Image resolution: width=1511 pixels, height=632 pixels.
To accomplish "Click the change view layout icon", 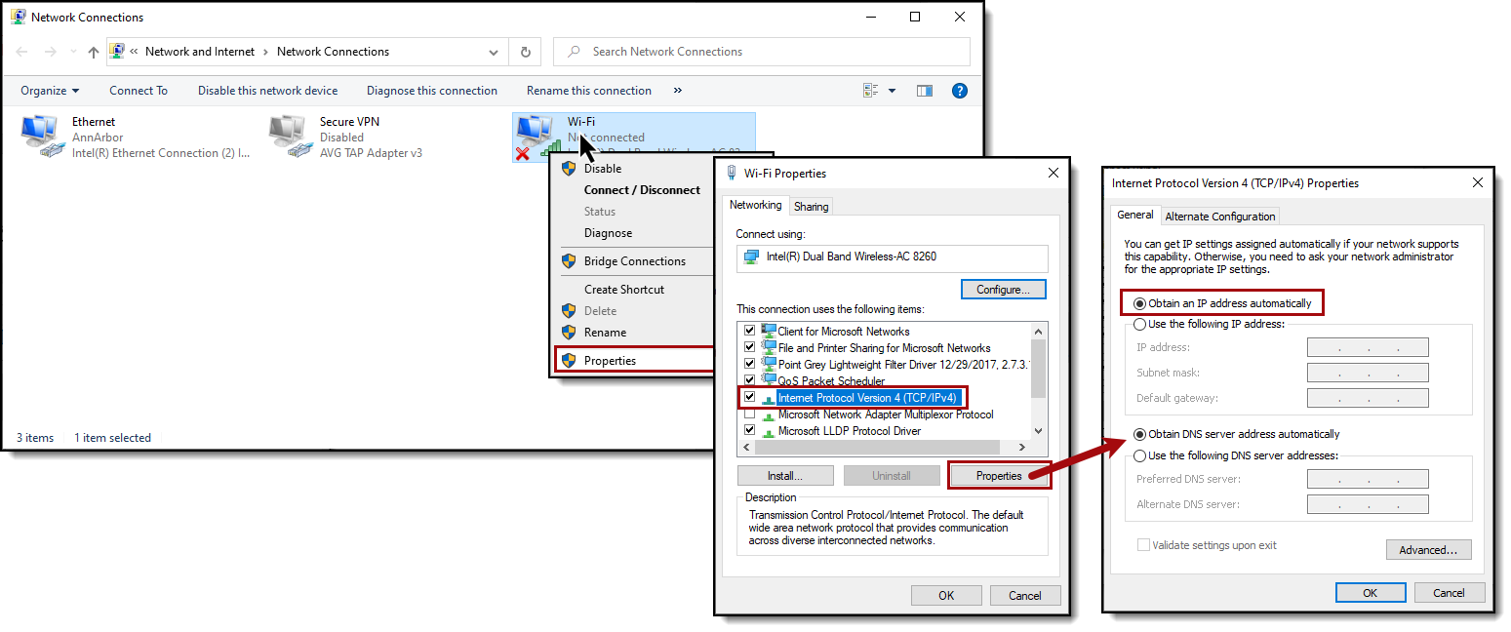I will point(871,91).
